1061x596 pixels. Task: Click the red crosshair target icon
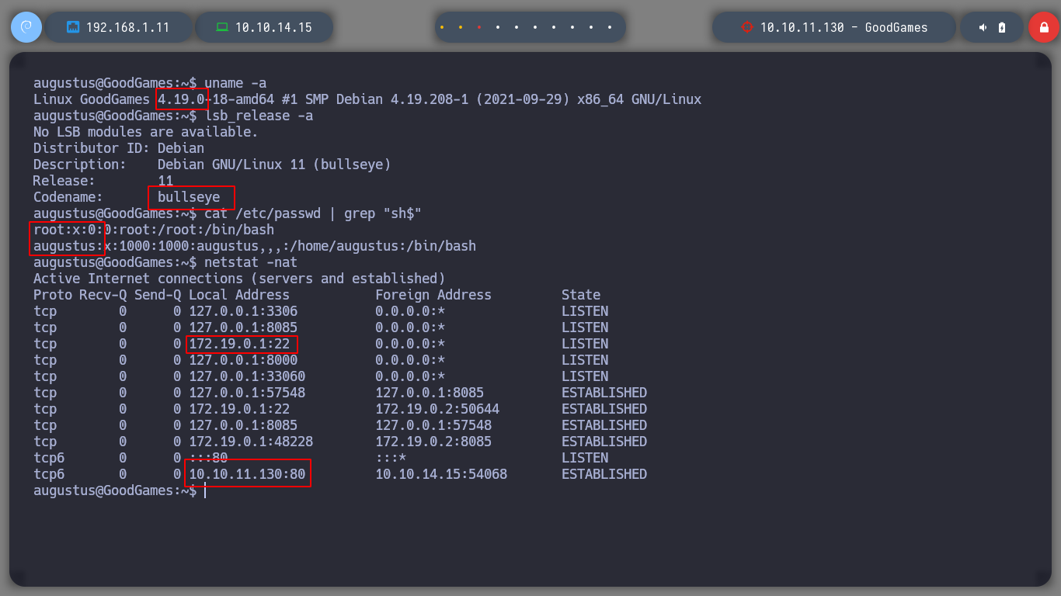pos(747,27)
